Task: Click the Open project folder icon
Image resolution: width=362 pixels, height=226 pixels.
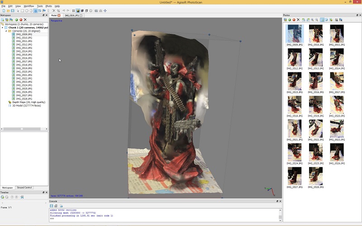Action: click(8, 10)
